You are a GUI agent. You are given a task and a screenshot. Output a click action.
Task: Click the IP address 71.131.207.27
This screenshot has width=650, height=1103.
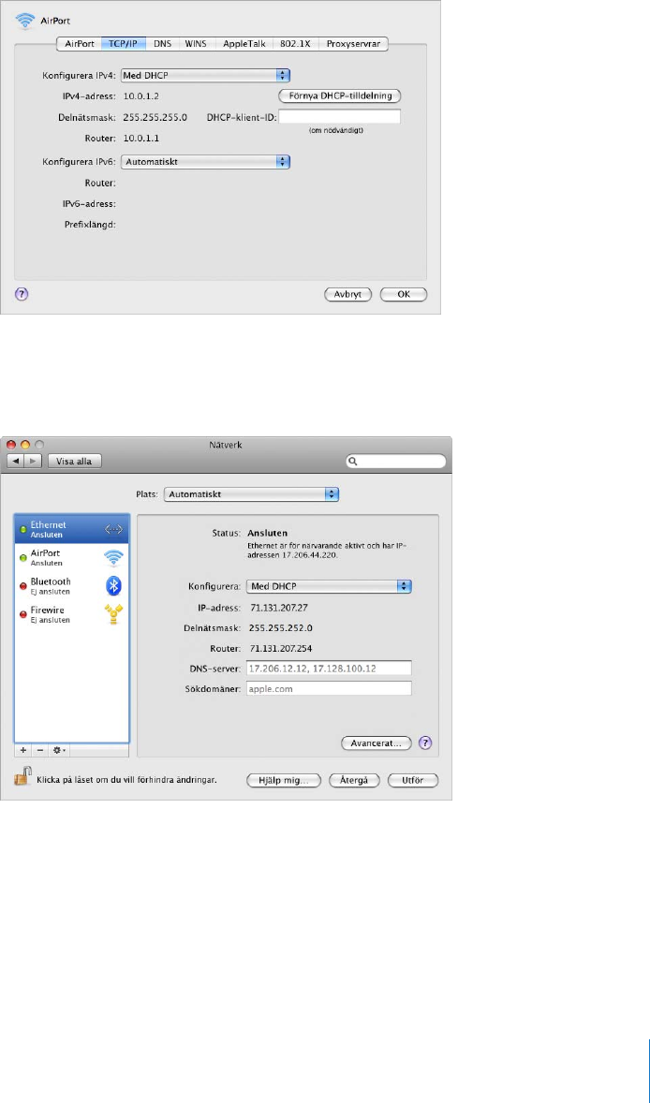(277, 607)
